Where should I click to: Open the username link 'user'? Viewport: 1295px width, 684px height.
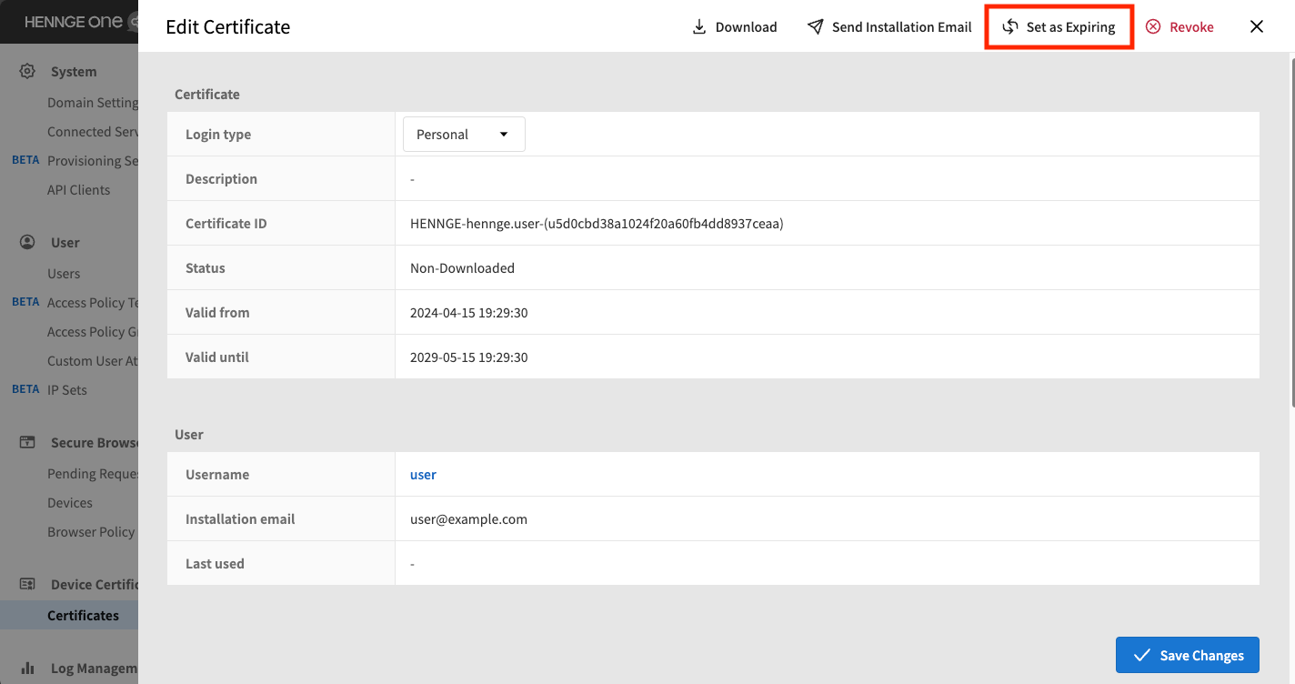[423, 474]
